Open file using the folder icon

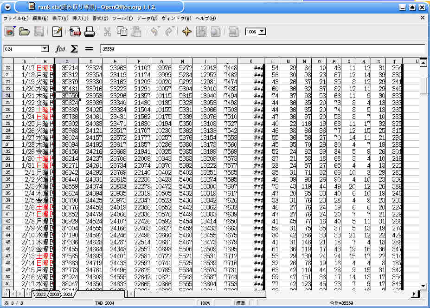(x=25, y=32)
